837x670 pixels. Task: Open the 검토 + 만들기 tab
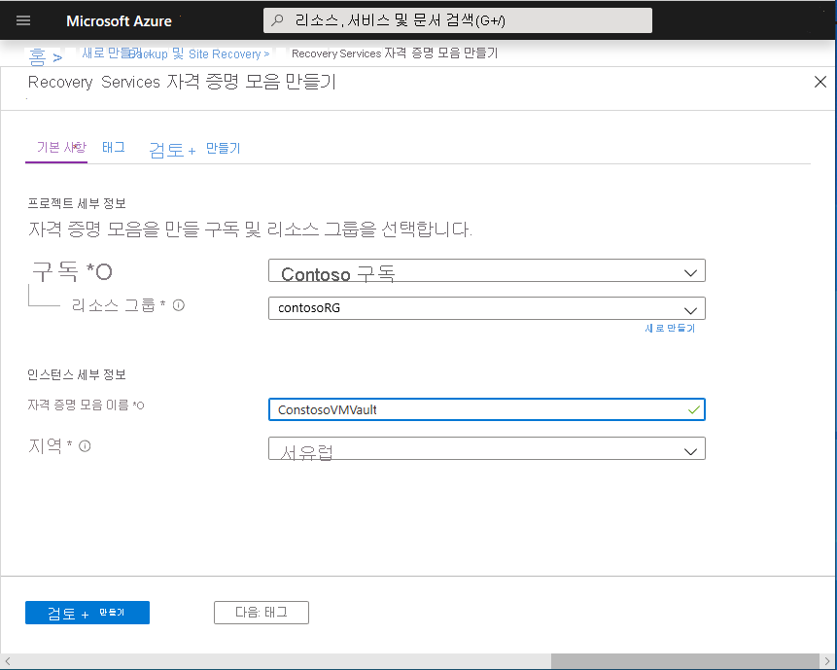point(194,149)
